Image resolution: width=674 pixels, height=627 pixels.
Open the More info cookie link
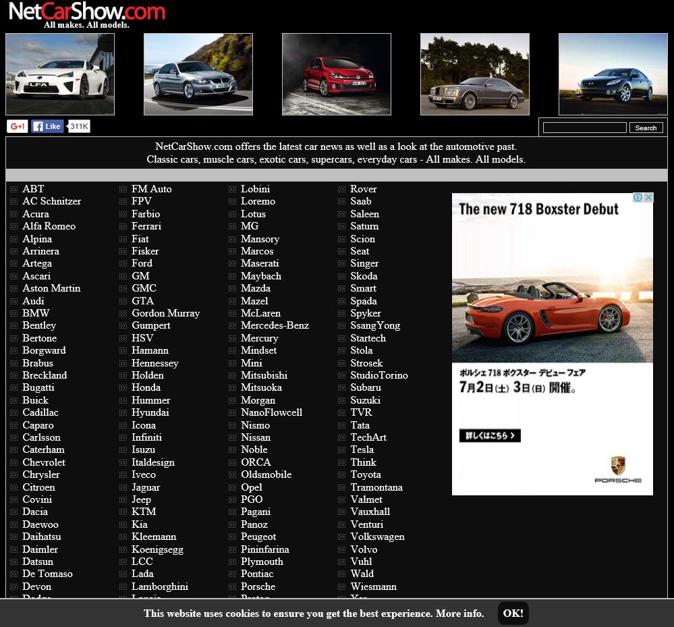pos(460,614)
